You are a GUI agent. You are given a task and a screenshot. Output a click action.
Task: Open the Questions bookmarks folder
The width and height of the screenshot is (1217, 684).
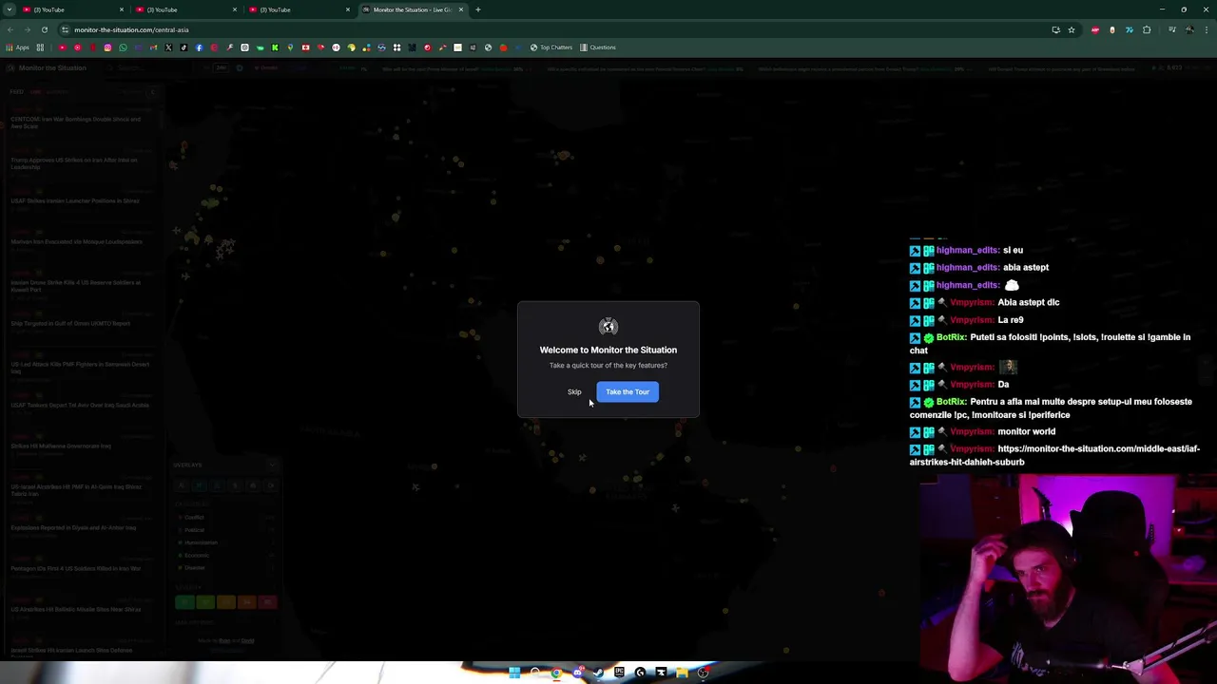[598, 47]
